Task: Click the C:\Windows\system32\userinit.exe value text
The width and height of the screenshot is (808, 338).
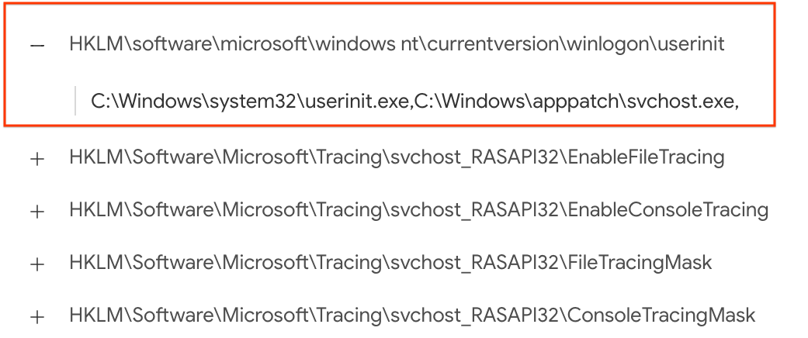Action: (x=251, y=102)
